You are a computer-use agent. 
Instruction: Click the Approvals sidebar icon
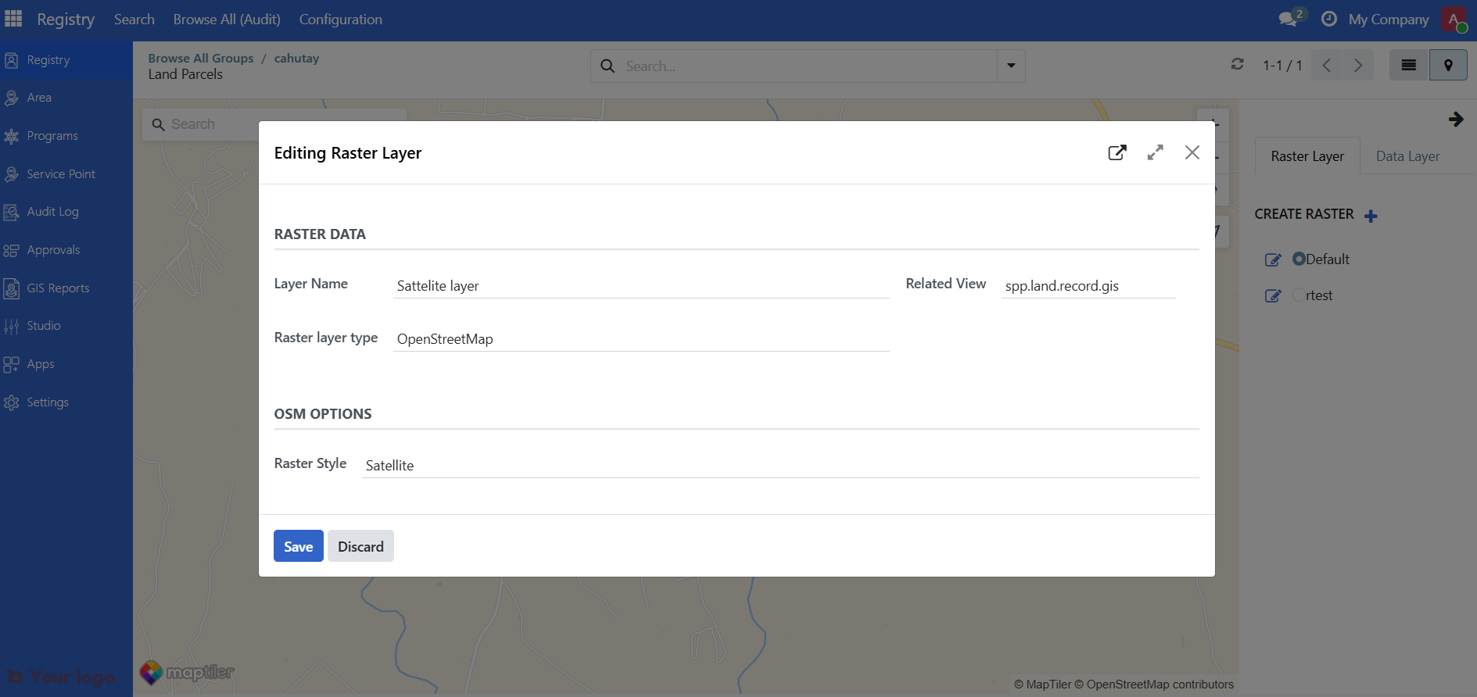tap(11, 250)
